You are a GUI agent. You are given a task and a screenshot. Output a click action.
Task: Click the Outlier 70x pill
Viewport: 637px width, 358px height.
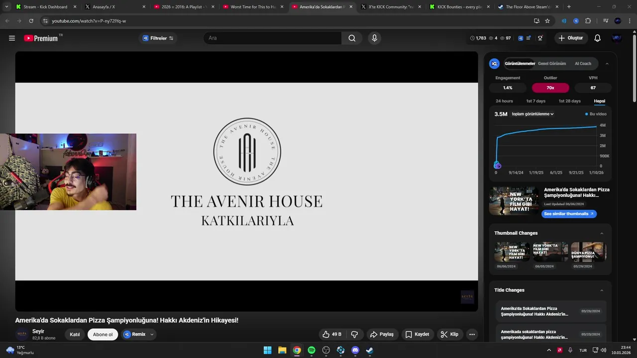tap(550, 88)
